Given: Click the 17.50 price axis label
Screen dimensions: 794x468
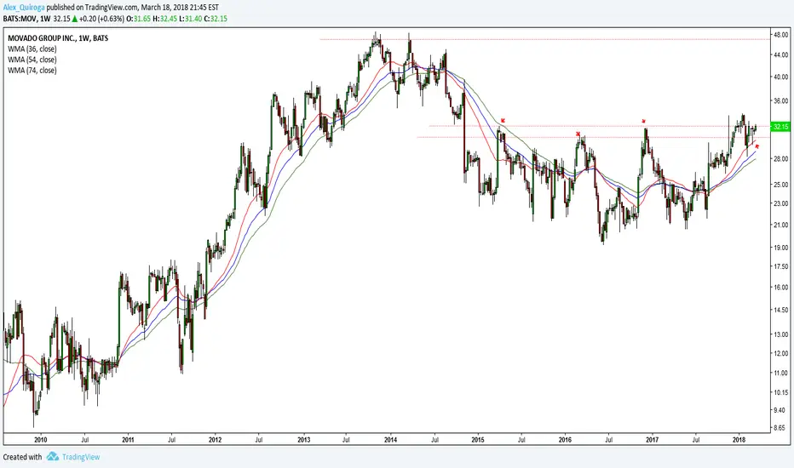Looking at the screenshot, I should [x=781, y=266].
